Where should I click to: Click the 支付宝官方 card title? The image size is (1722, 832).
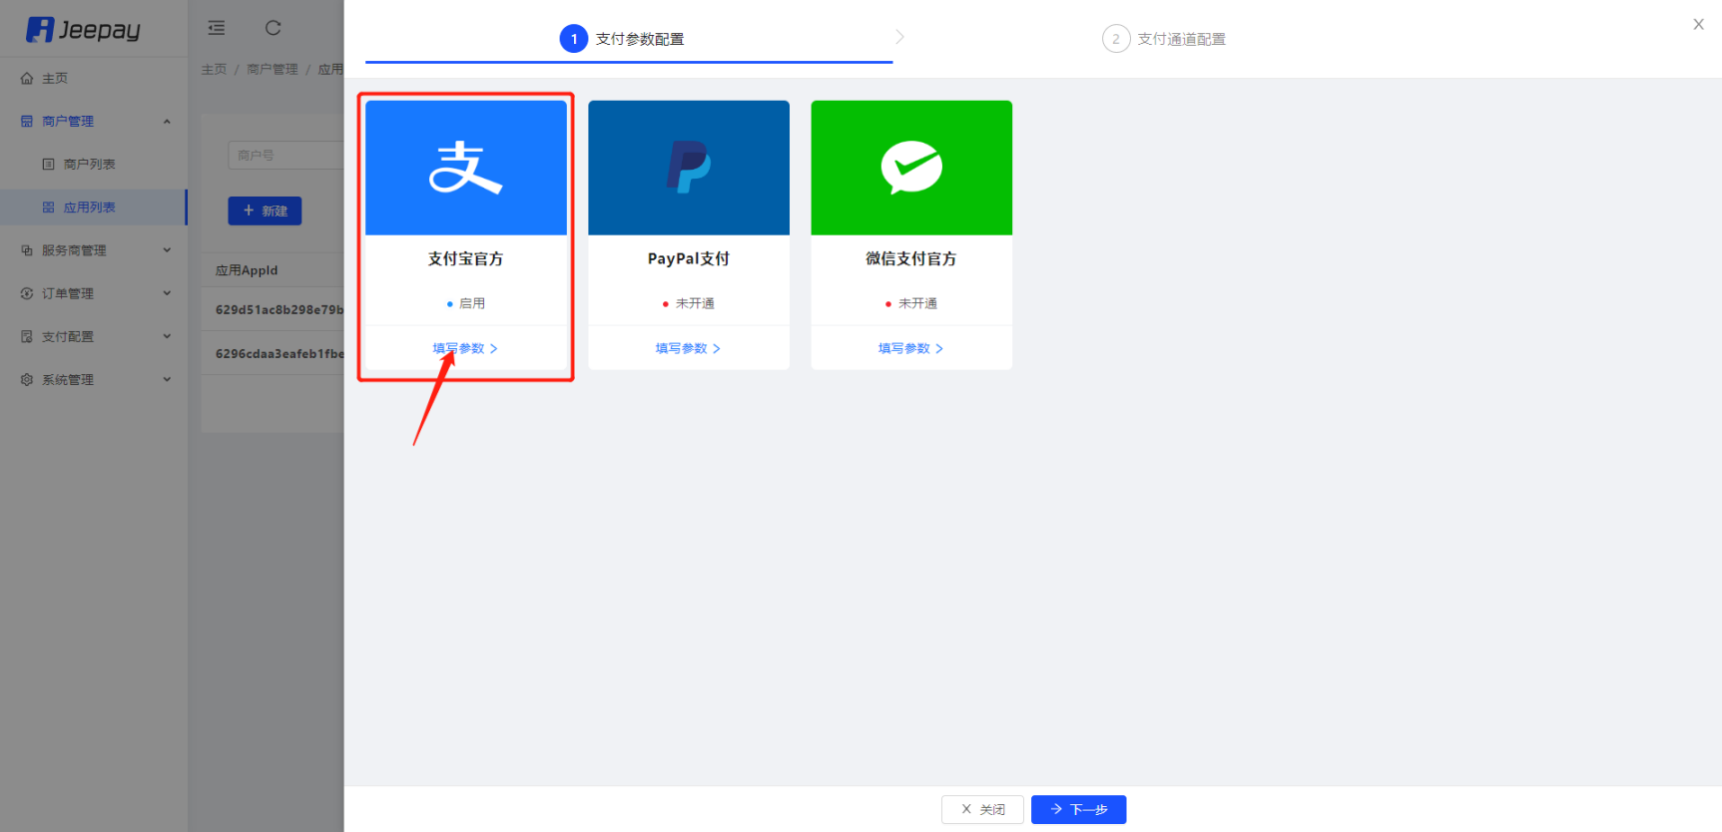coord(466,258)
